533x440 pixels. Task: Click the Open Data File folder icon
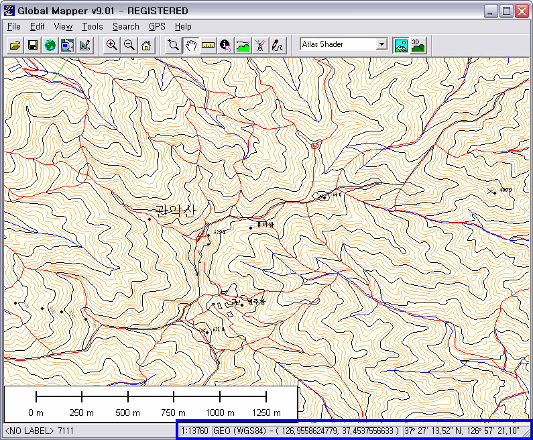(x=15, y=45)
